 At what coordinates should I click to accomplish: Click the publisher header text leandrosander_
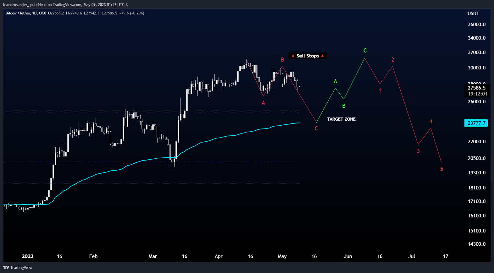tap(16, 5)
